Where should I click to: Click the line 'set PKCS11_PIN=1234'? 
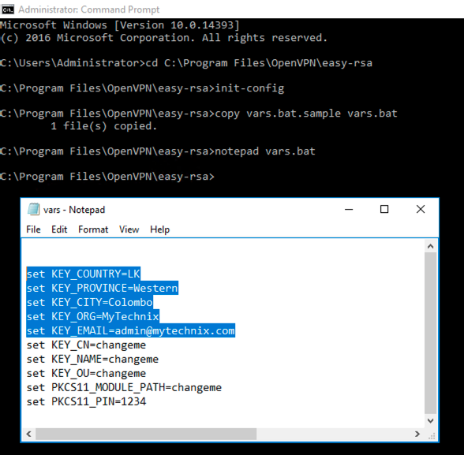coord(86,402)
